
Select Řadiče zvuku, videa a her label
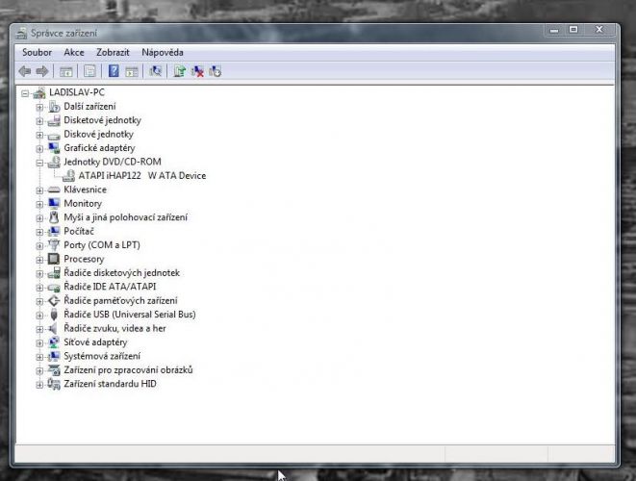(x=114, y=328)
